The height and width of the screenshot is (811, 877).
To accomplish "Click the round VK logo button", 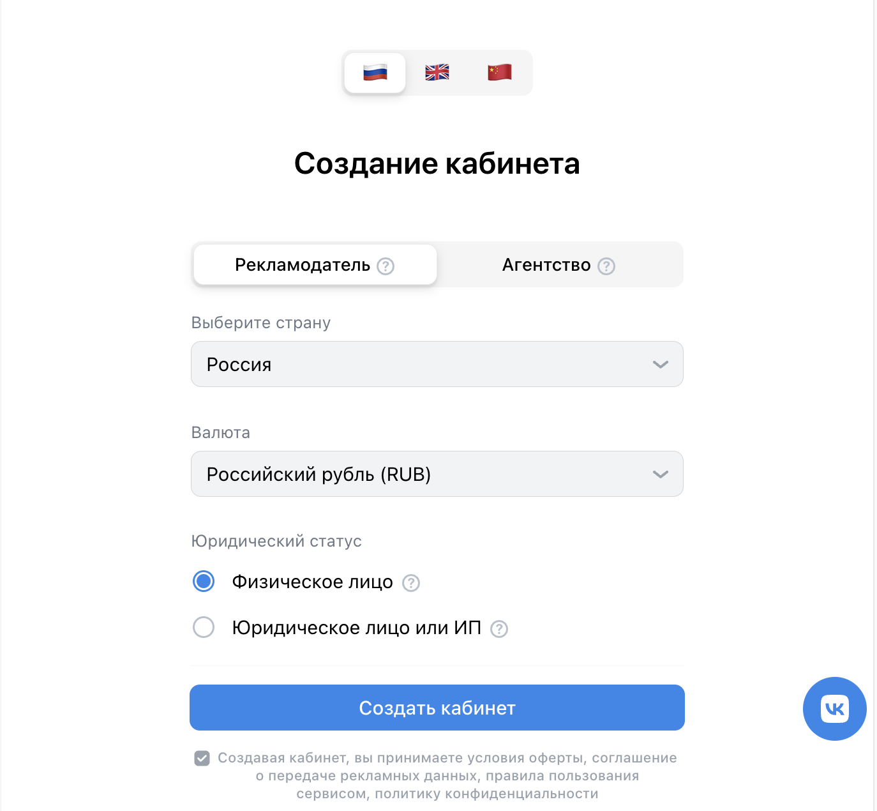I will (834, 709).
